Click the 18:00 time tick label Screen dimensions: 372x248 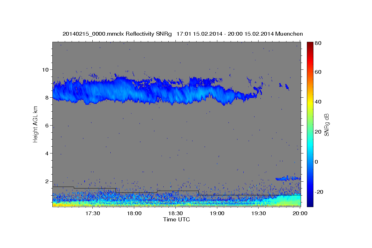[134, 213]
